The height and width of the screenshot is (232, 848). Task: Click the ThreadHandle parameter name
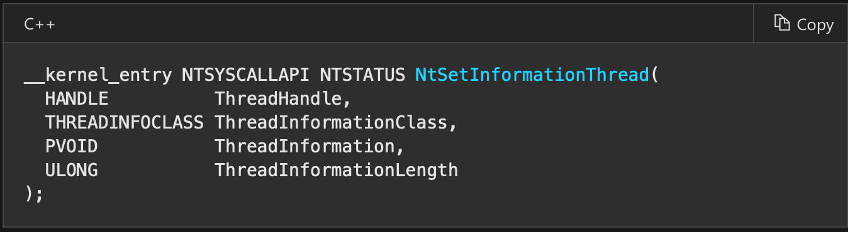pyautogui.click(x=282, y=99)
